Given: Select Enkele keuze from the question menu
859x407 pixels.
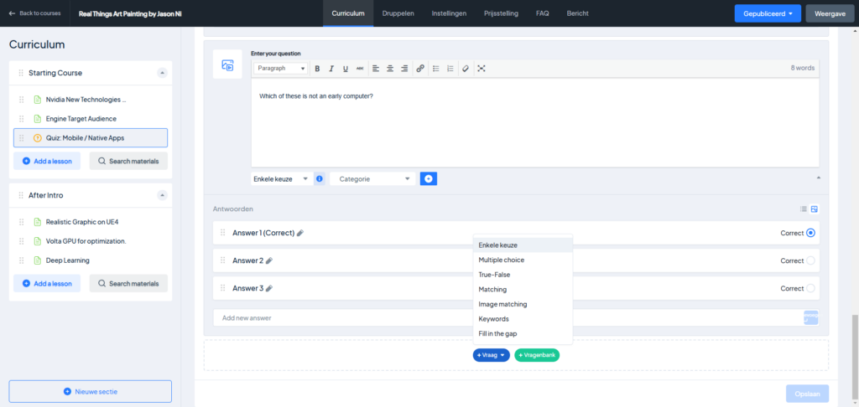Looking at the screenshot, I should (523, 245).
